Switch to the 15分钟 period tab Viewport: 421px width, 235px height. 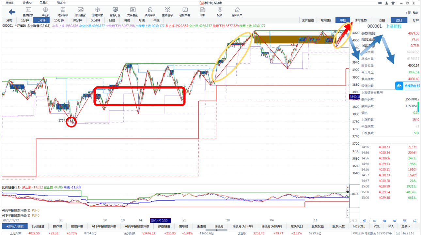[x=59, y=20]
